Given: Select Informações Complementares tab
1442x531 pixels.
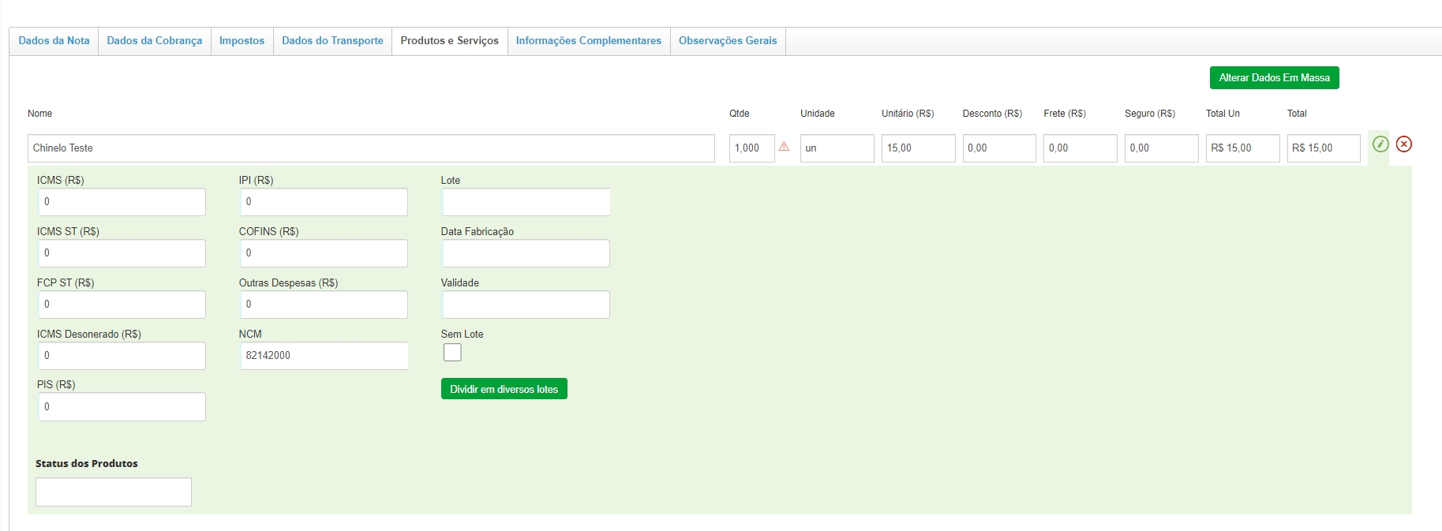Looking at the screenshot, I should click(588, 41).
